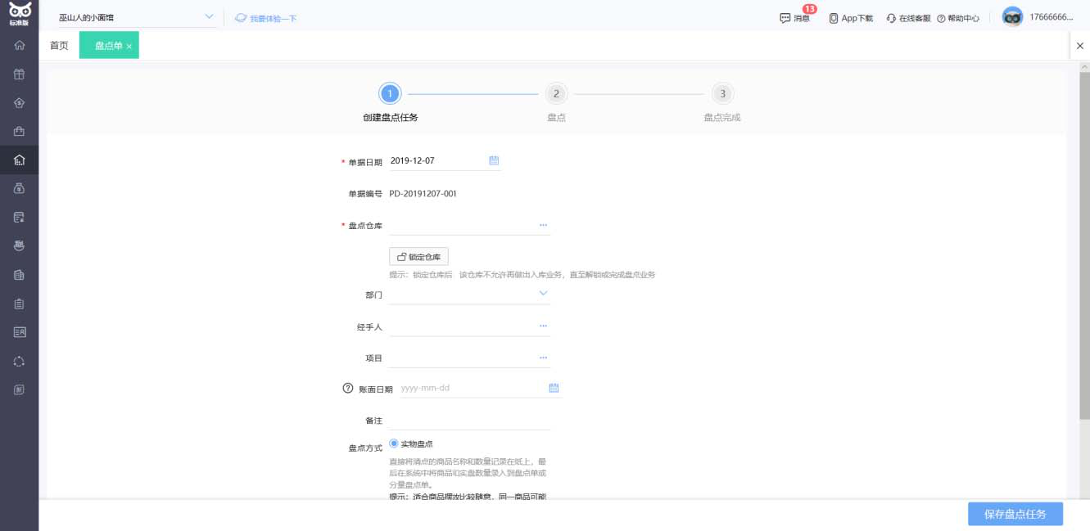The height and width of the screenshot is (531, 1090).
Task: Click the 锁定仓库 button
Action: 418,257
